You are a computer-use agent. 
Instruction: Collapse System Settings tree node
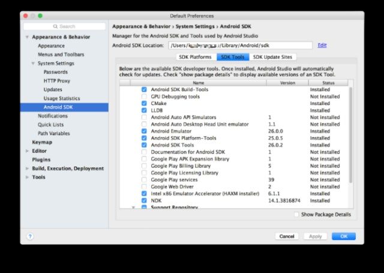(33, 64)
